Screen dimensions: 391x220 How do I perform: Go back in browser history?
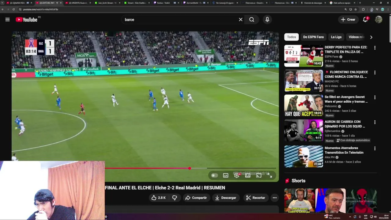(3, 9)
